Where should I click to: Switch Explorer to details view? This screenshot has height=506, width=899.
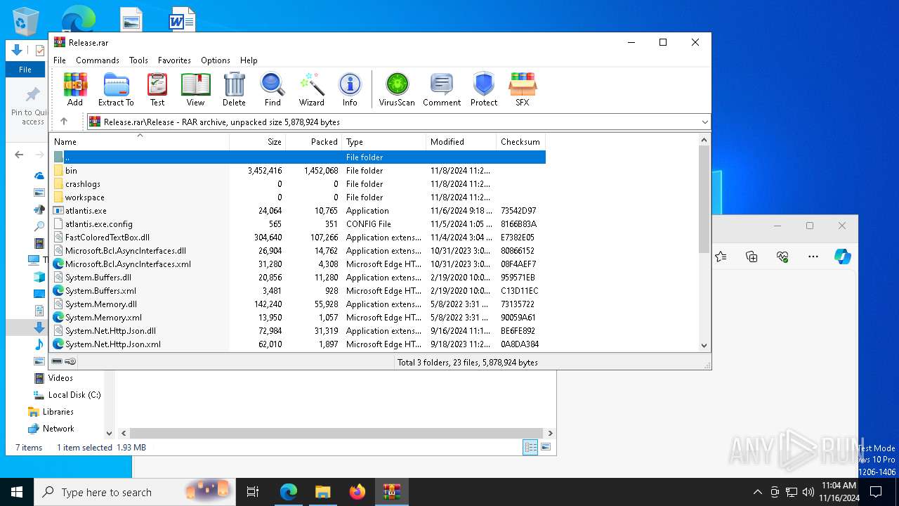click(530, 447)
